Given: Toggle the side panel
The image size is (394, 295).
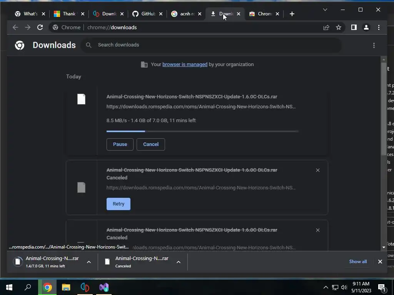Looking at the screenshot, I should coord(354,27).
